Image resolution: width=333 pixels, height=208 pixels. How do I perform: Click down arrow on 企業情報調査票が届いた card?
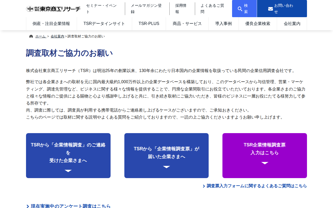[166, 167]
